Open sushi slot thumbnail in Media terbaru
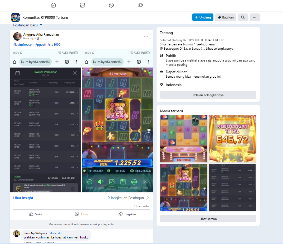The image size is (283, 244). 184,139
